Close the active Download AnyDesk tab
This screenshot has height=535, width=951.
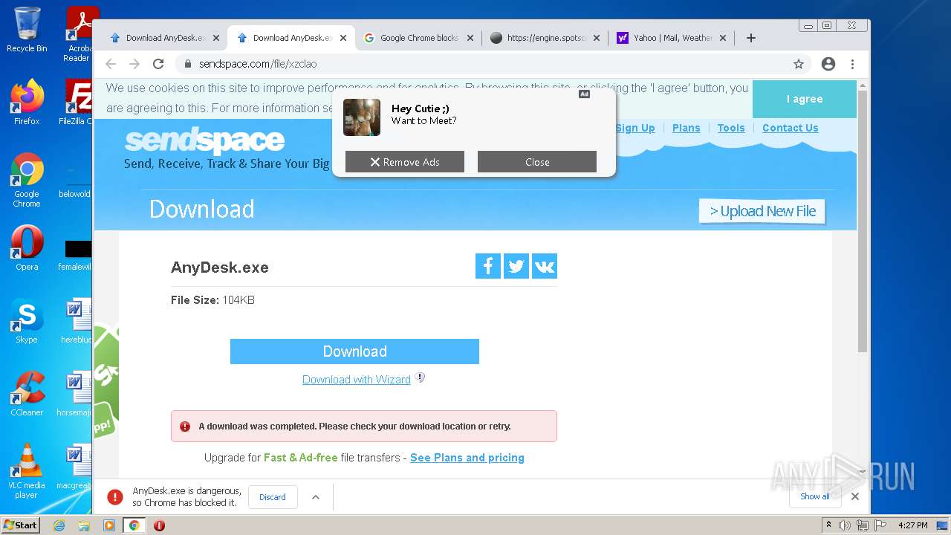[x=343, y=38]
